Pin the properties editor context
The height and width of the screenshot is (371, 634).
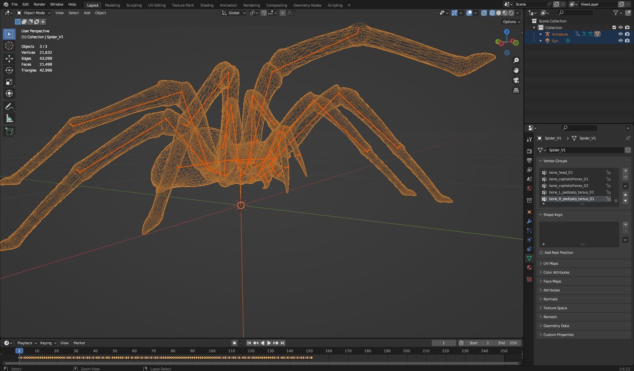(628, 138)
